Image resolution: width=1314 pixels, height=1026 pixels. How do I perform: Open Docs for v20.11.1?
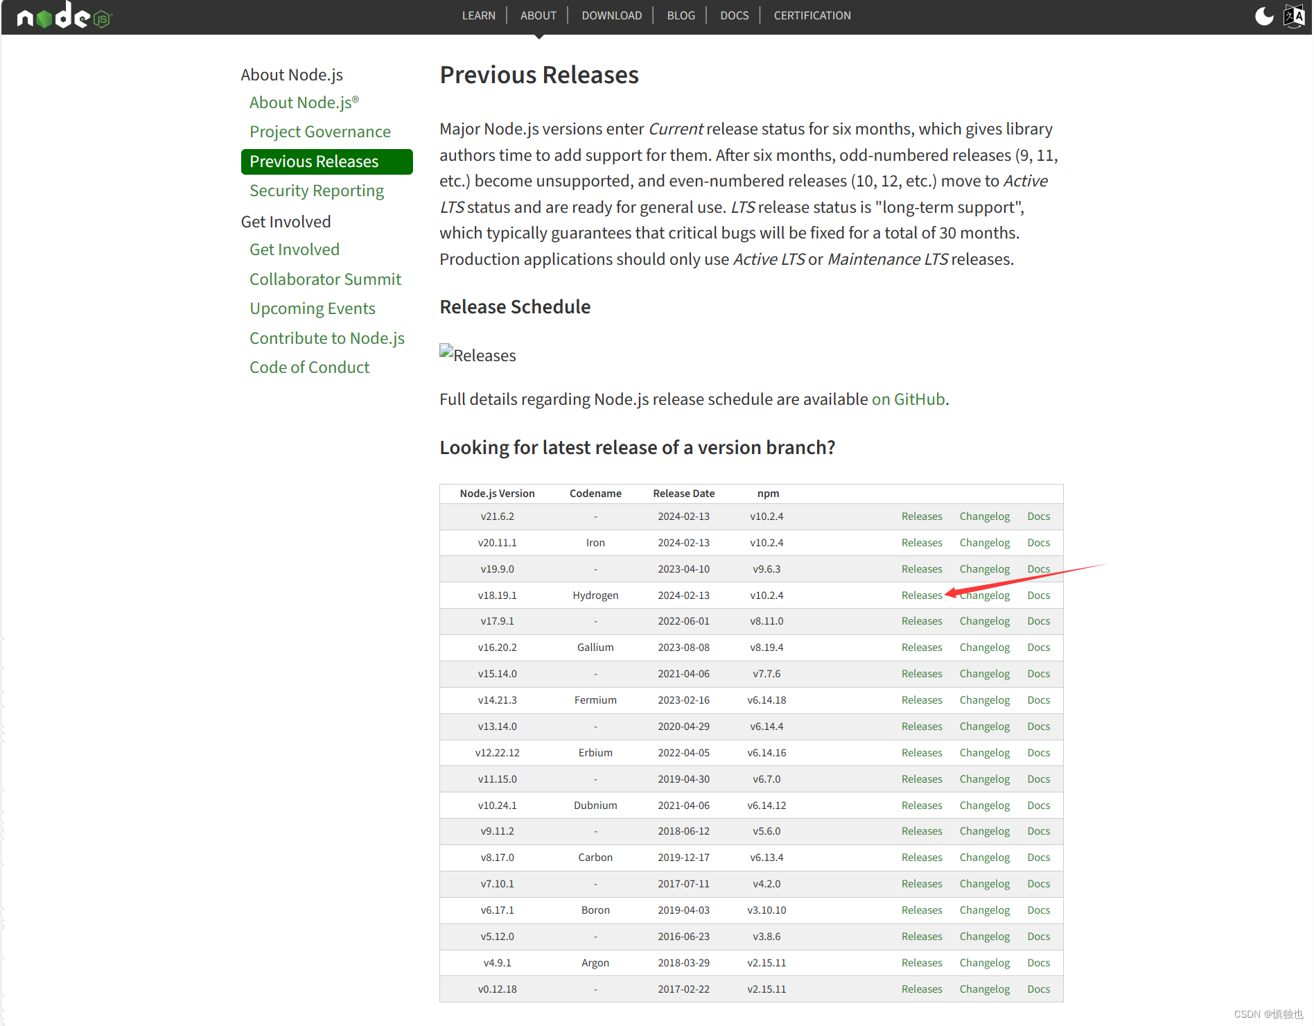(1038, 543)
